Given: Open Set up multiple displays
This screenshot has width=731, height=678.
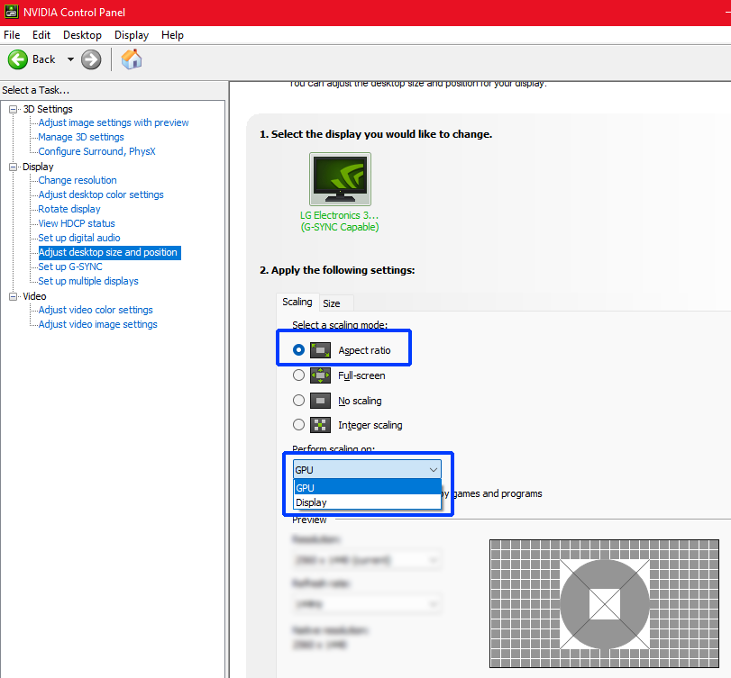Looking at the screenshot, I should (x=88, y=281).
